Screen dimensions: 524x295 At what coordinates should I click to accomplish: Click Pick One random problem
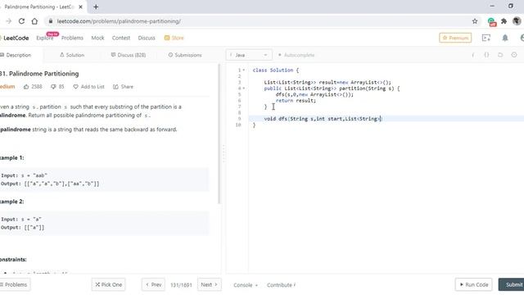pyautogui.click(x=109, y=284)
